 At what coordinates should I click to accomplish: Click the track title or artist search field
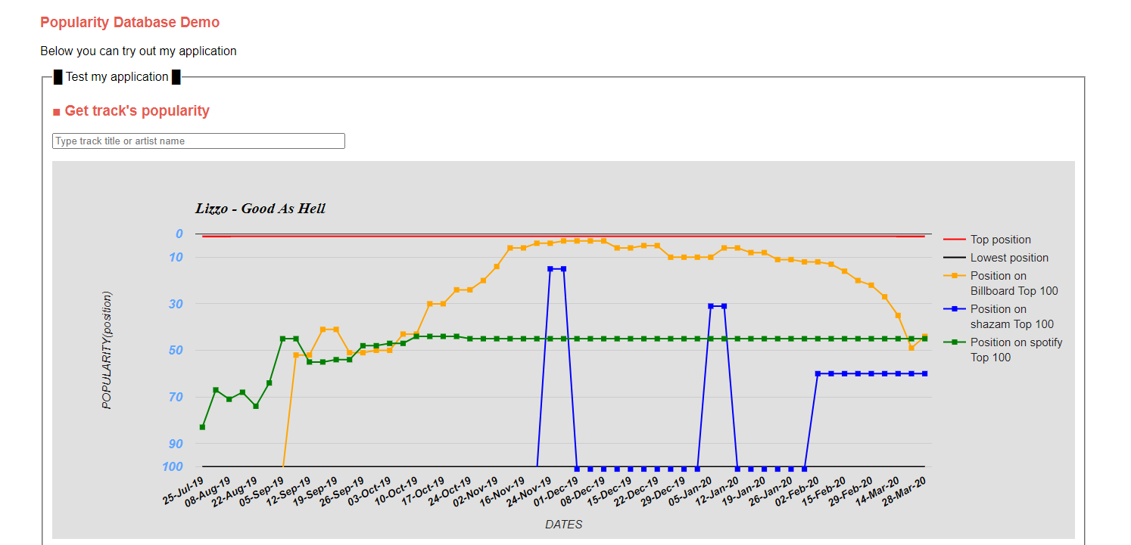(x=198, y=141)
